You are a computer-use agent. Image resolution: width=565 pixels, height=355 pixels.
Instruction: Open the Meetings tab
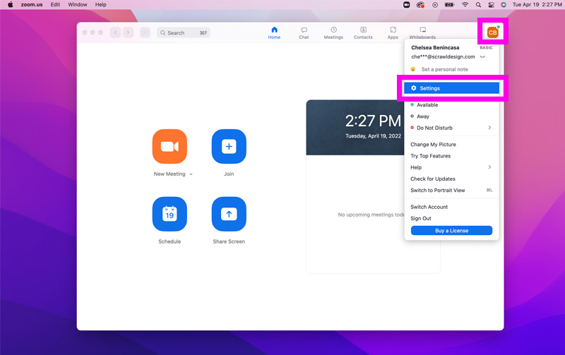click(333, 32)
